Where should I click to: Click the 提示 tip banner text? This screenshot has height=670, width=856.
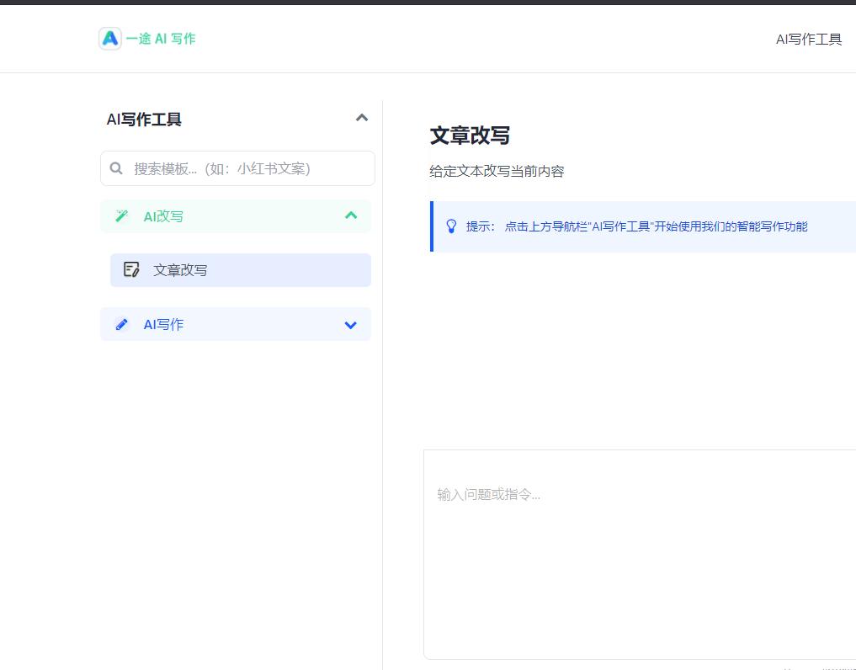[640, 226]
